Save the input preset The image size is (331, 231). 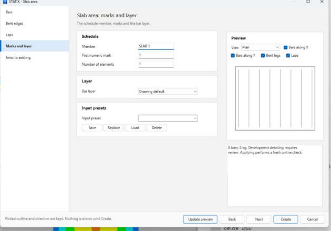[x=92, y=128]
